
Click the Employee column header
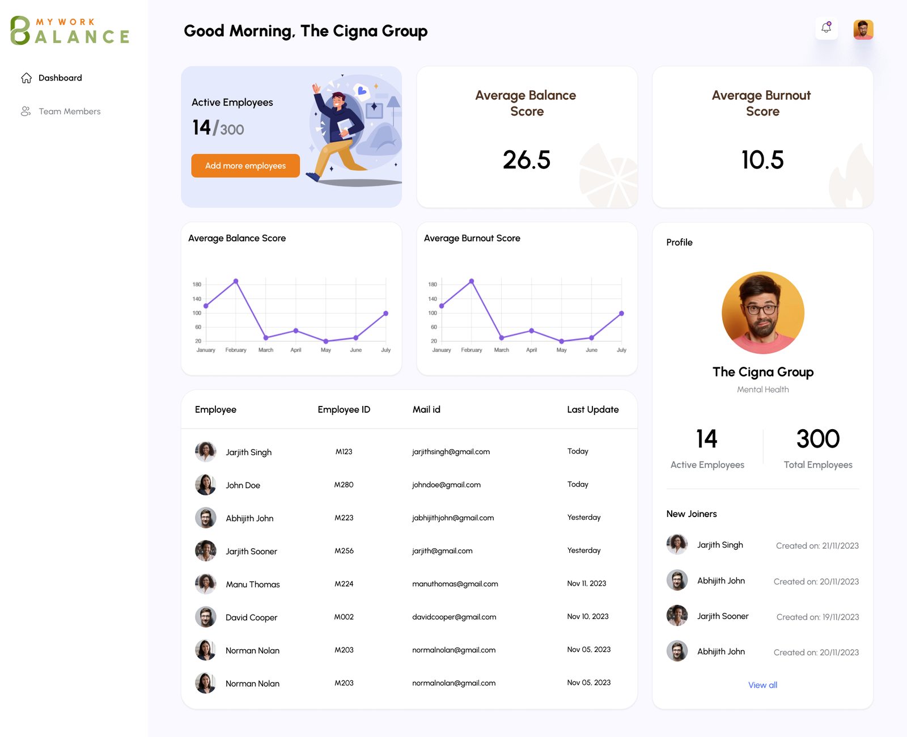pos(215,409)
